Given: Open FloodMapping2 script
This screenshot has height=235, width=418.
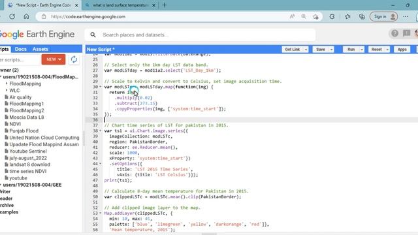Looking at the screenshot, I should point(27,110).
